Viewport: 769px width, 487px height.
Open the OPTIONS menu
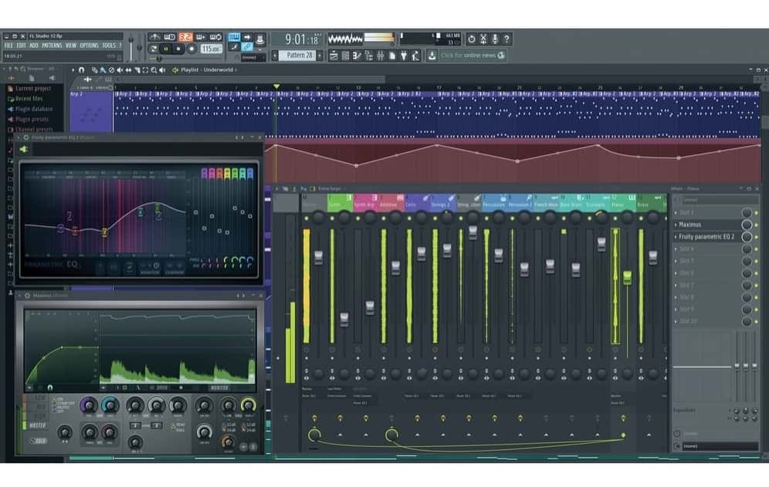point(89,46)
